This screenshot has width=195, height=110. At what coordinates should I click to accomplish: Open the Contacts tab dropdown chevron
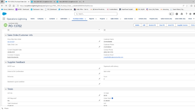coord(57,19)
